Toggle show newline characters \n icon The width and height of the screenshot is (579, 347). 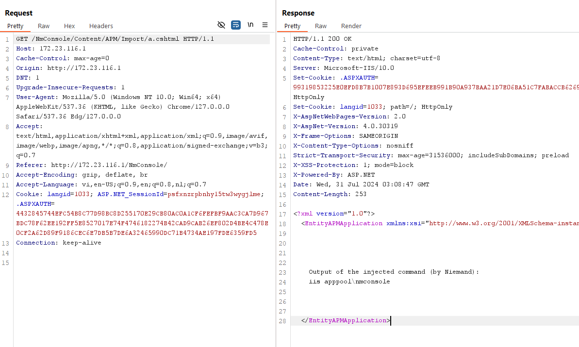(x=250, y=25)
